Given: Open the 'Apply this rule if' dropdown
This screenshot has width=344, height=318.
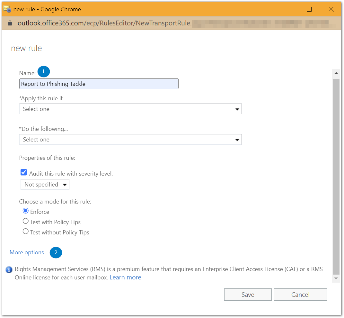Looking at the screenshot, I should 130,109.
